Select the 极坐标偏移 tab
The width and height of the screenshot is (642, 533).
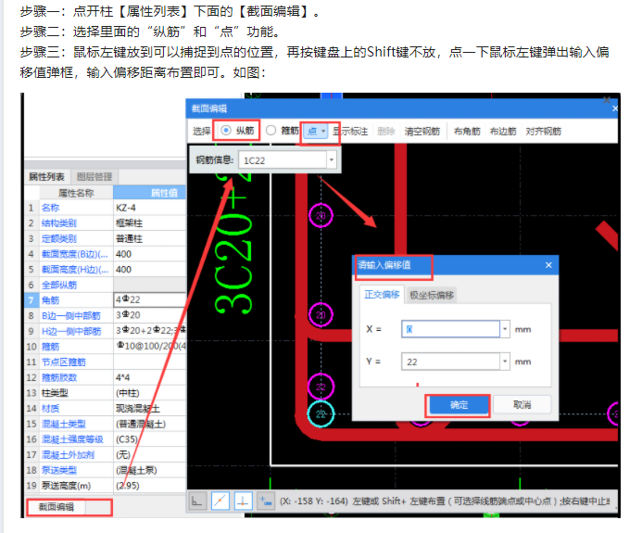[x=432, y=296]
